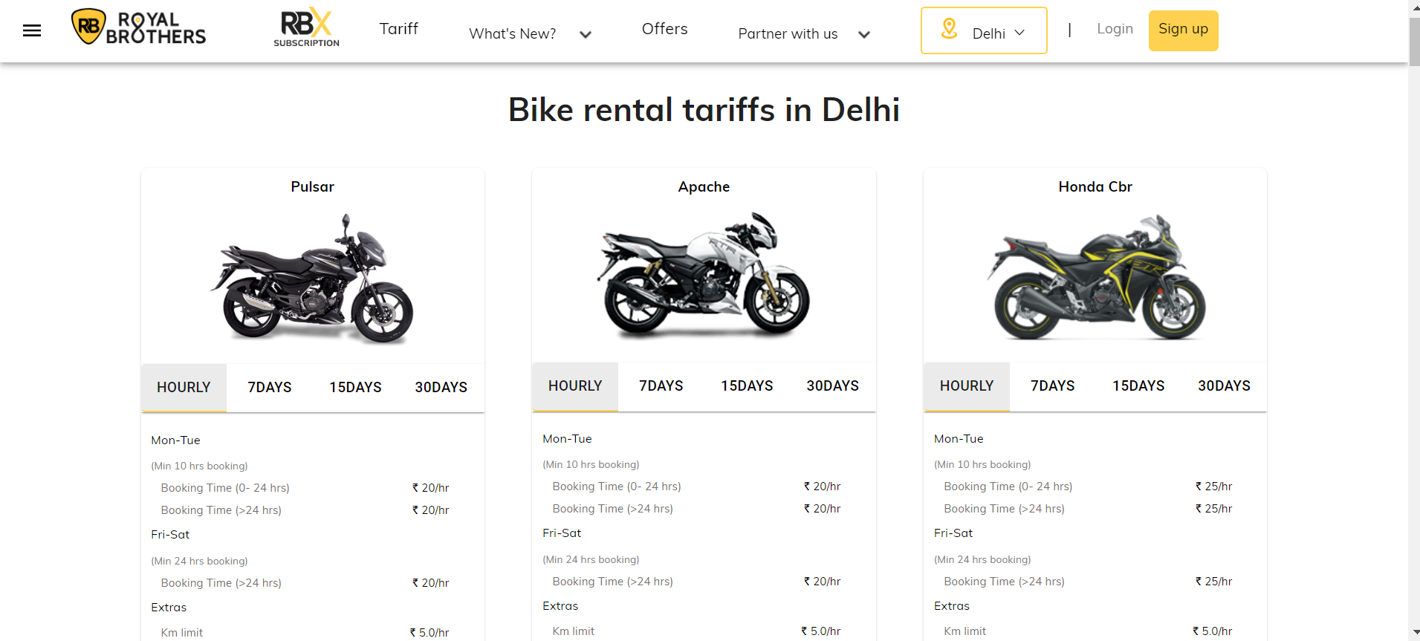Switch to HOURLY rates for Pulsar
The width and height of the screenshot is (1420, 641).
click(183, 387)
